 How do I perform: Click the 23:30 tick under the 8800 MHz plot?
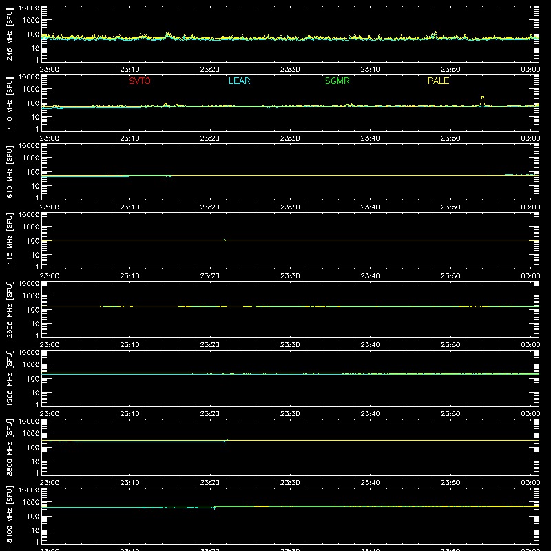tap(290, 483)
